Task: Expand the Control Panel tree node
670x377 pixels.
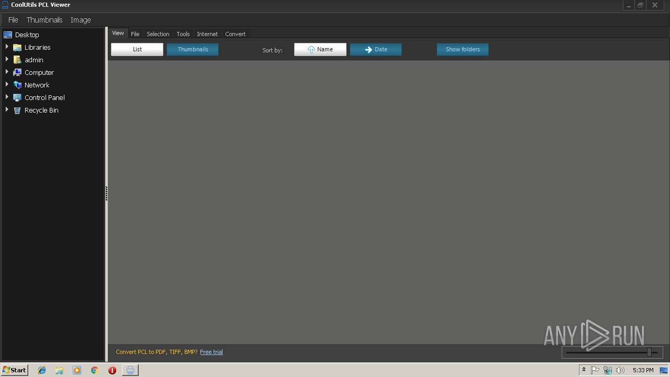Action: coord(7,97)
